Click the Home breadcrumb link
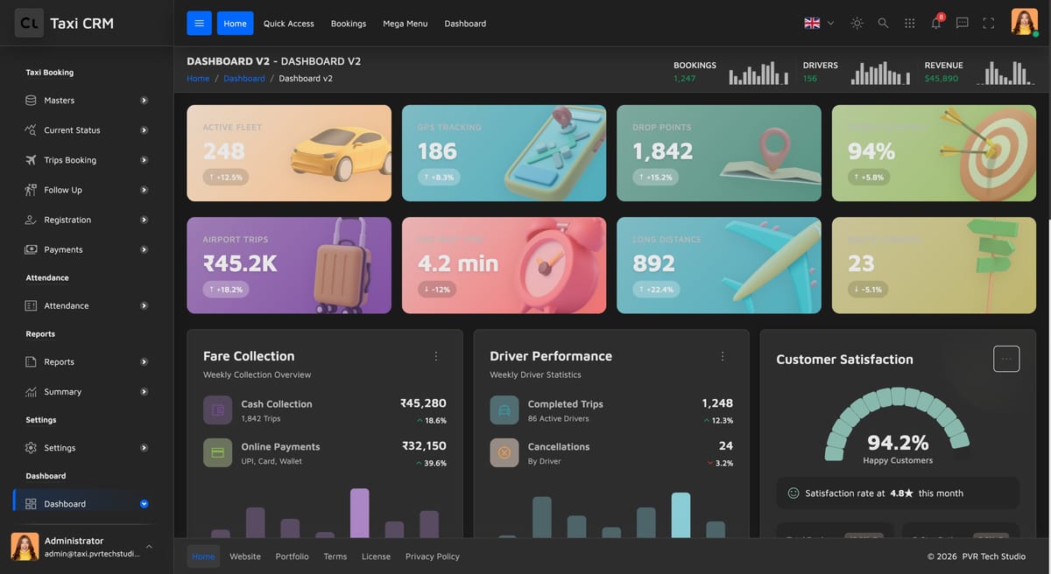This screenshot has height=574, width=1051. (x=198, y=78)
